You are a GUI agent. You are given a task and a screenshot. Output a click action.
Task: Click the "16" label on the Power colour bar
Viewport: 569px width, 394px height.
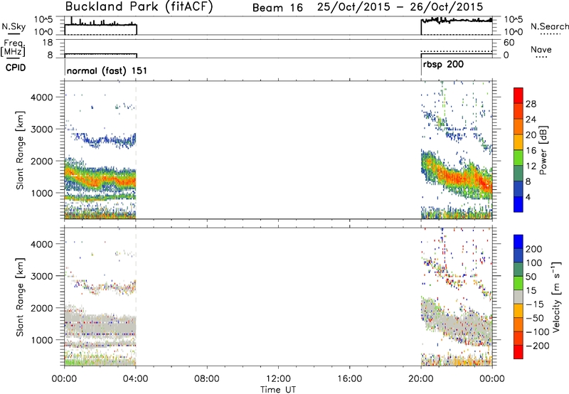coord(531,151)
